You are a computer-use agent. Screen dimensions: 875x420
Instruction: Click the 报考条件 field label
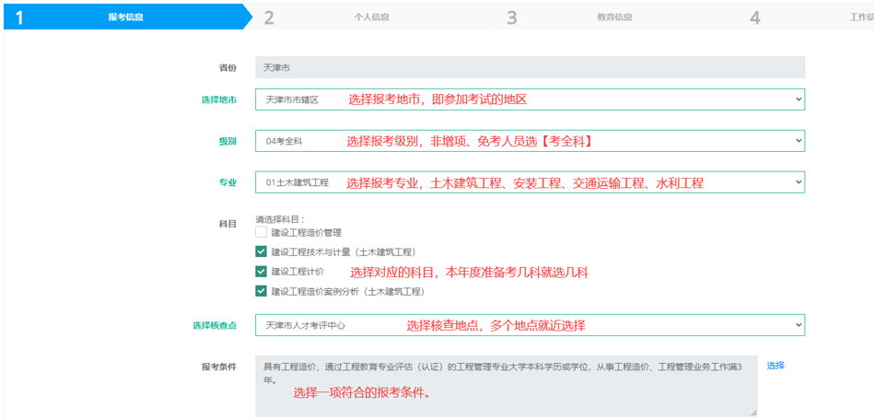pyautogui.click(x=219, y=367)
